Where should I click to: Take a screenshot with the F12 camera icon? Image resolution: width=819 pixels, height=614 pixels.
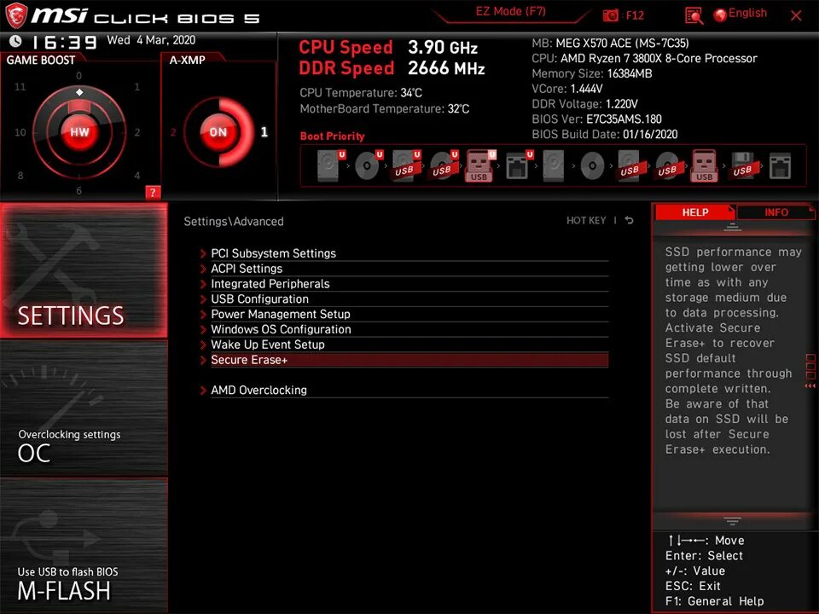(x=610, y=15)
